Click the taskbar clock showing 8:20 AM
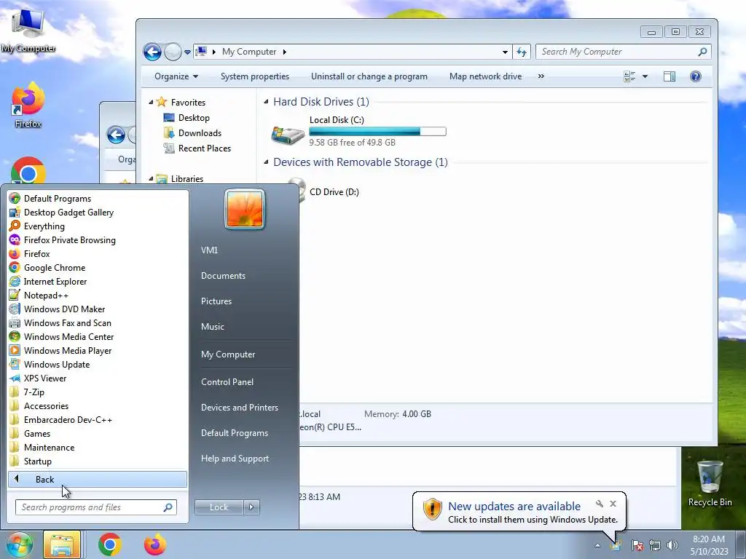The width and height of the screenshot is (746, 559). (x=709, y=545)
